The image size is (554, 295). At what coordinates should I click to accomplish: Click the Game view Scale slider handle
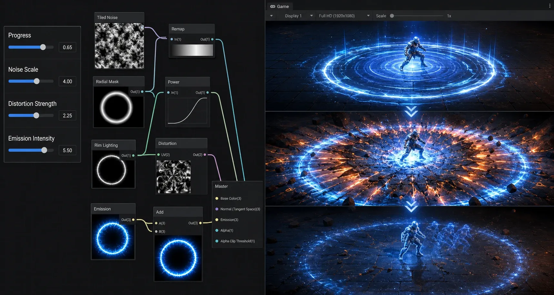pos(392,16)
